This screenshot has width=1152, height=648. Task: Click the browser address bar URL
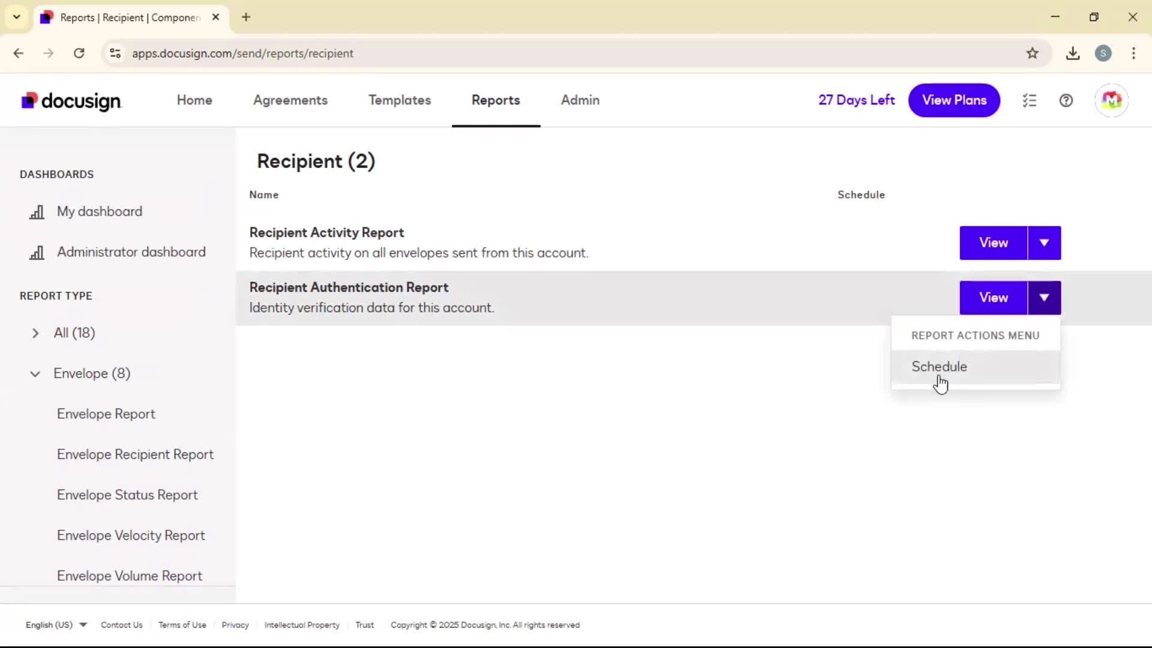243,53
